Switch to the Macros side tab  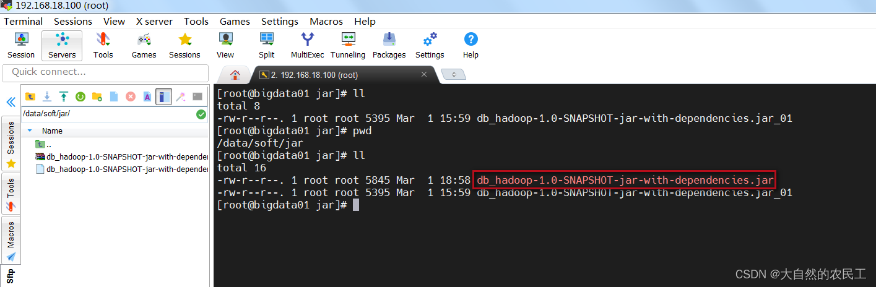tap(11, 241)
